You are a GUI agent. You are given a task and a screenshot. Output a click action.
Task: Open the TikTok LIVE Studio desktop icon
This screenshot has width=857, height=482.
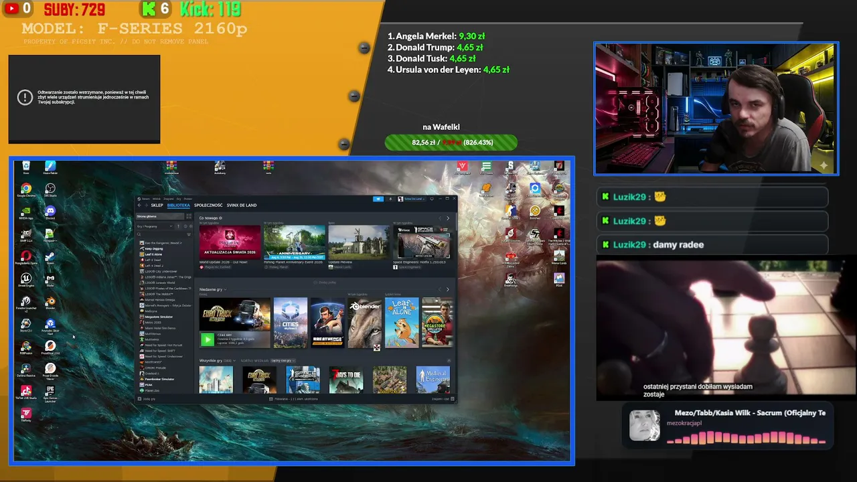pos(25,392)
